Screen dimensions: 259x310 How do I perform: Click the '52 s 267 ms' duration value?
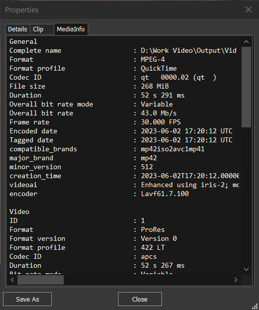163,266
